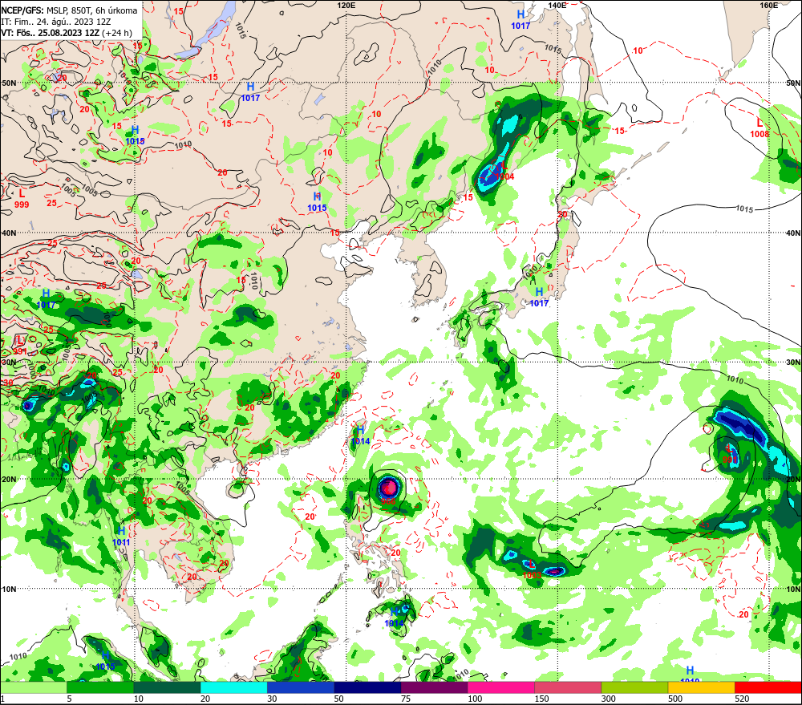Click the H 1014 high over southern Philippines

[x=395, y=618]
